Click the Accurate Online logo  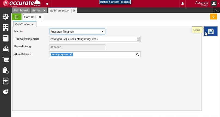(x=22, y=3)
